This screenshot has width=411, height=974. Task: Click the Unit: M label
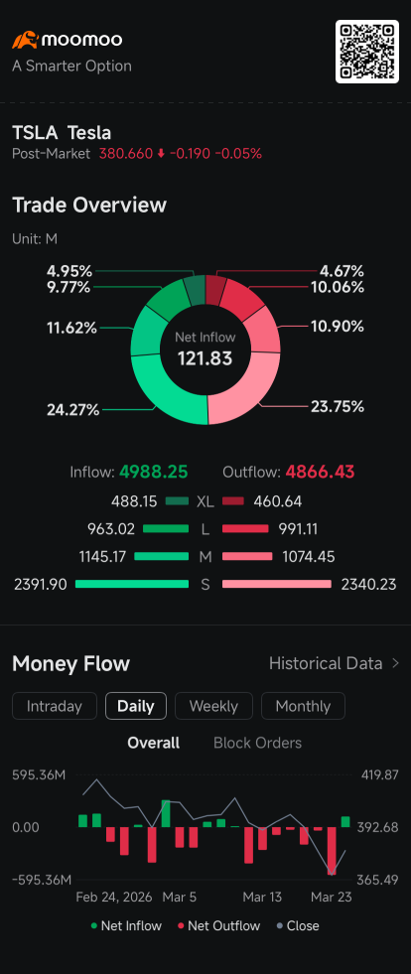tap(35, 238)
